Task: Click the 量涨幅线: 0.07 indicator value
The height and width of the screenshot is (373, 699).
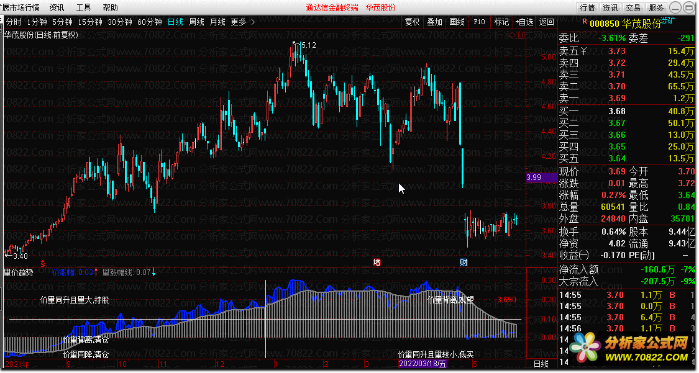Action: [126, 272]
